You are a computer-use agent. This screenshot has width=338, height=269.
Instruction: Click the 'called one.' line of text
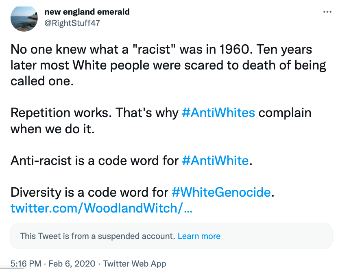tap(42, 81)
